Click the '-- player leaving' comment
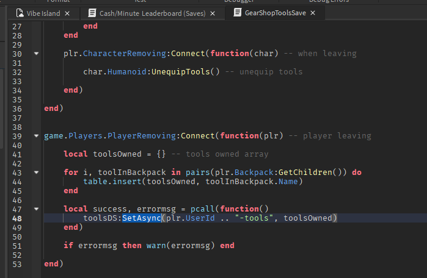427x278 pixels. (330, 135)
